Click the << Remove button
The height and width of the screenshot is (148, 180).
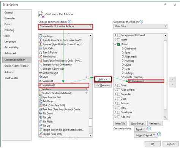point(103,85)
